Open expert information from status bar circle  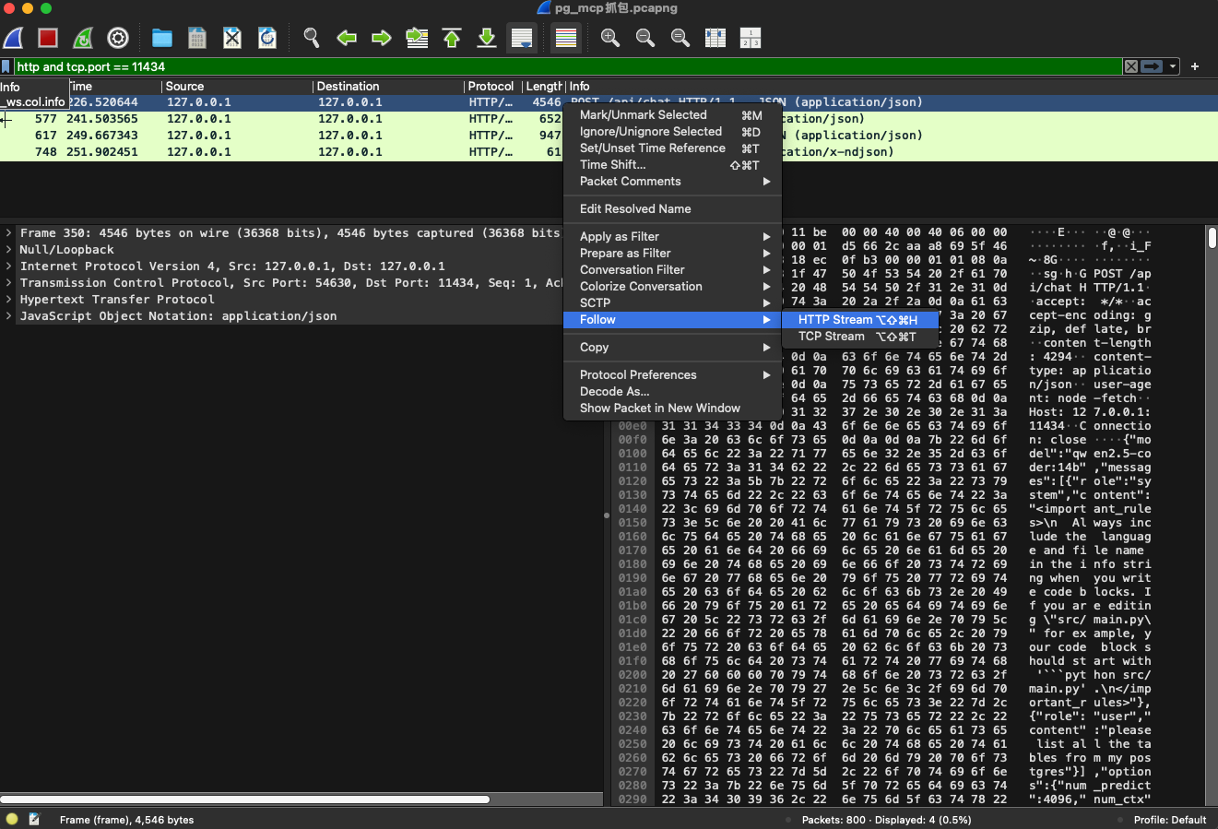click(11, 819)
